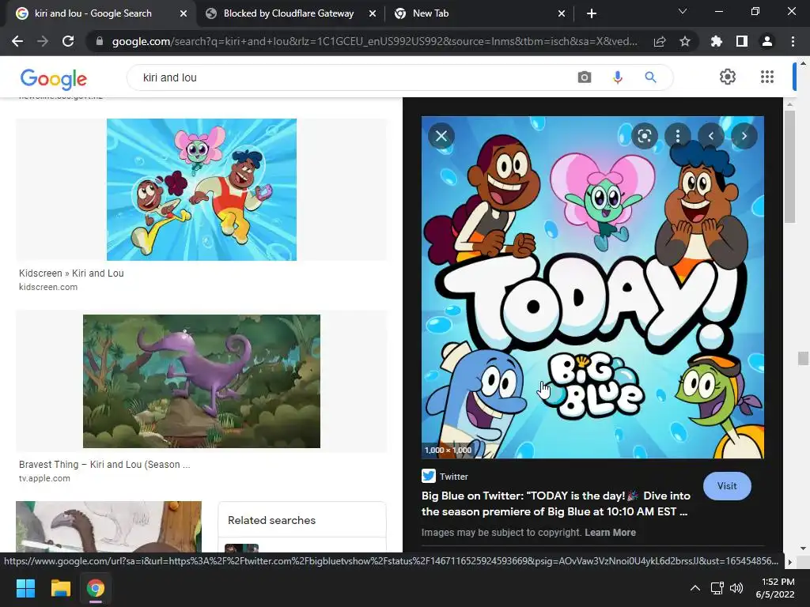The width and height of the screenshot is (810, 607).
Task: Close the kiri and lou search tab
Action: [x=184, y=14]
